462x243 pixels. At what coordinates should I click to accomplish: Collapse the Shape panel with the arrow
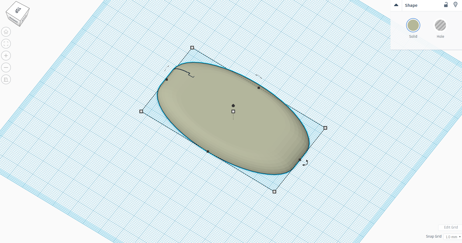coord(396,5)
